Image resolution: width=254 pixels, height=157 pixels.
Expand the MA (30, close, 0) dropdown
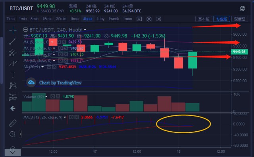pyautogui.click(x=54, y=54)
